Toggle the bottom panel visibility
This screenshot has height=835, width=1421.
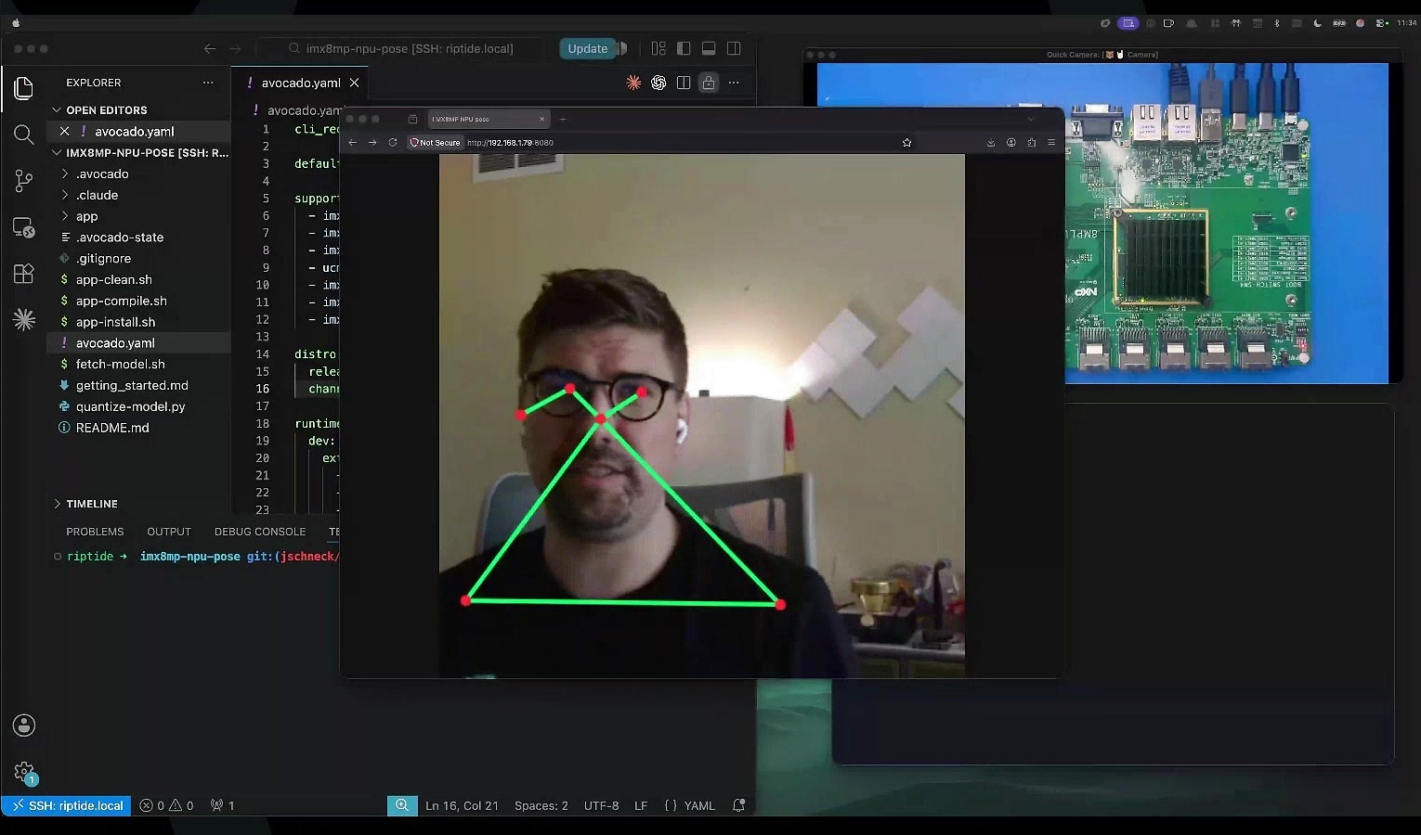tap(709, 48)
